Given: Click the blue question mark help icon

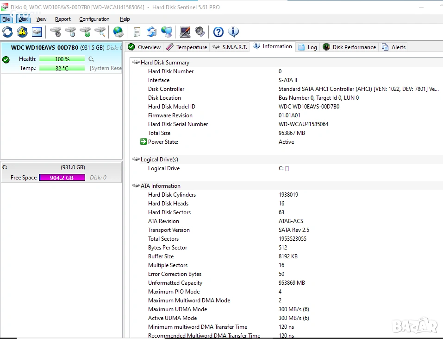Looking at the screenshot, I should [x=218, y=32].
